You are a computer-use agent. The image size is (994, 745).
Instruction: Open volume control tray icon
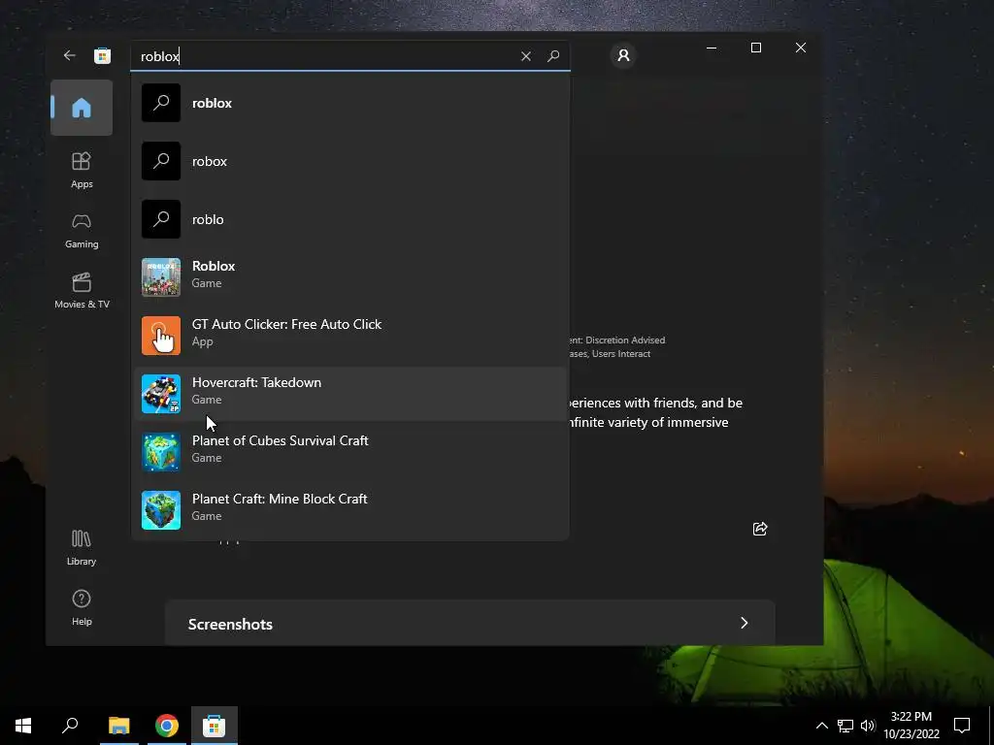click(x=868, y=726)
